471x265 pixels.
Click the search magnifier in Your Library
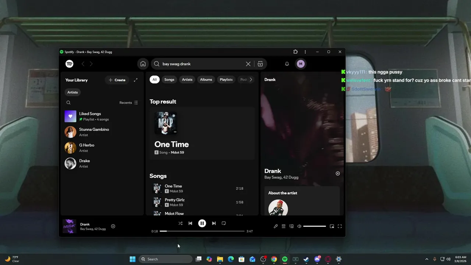(x=68, y=103)
